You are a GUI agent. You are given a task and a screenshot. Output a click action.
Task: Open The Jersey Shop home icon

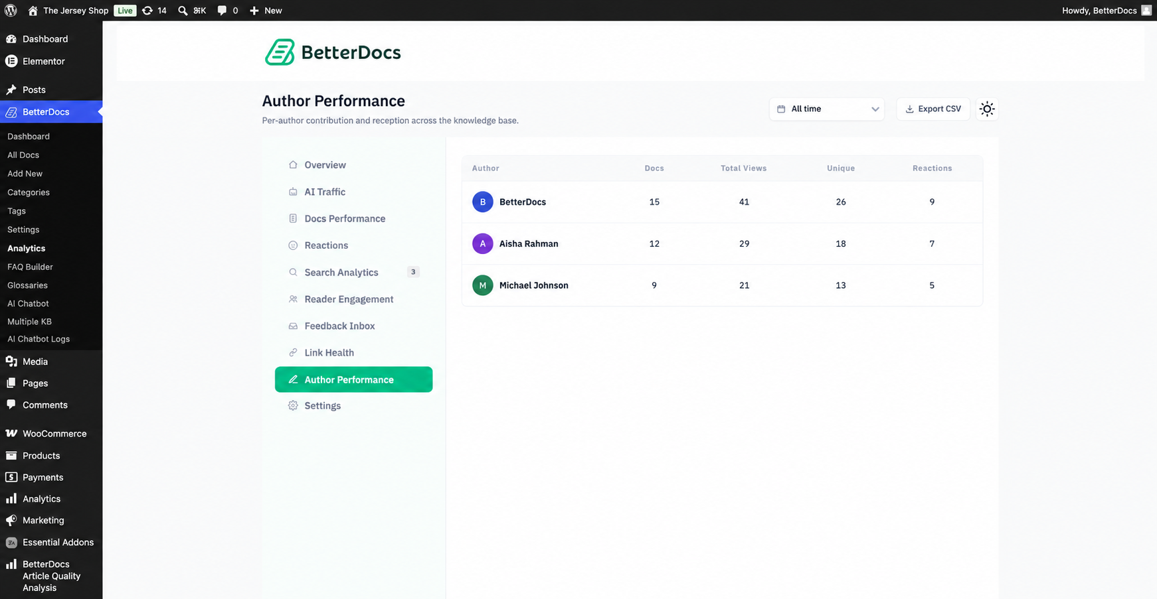[x=33, y=11]
